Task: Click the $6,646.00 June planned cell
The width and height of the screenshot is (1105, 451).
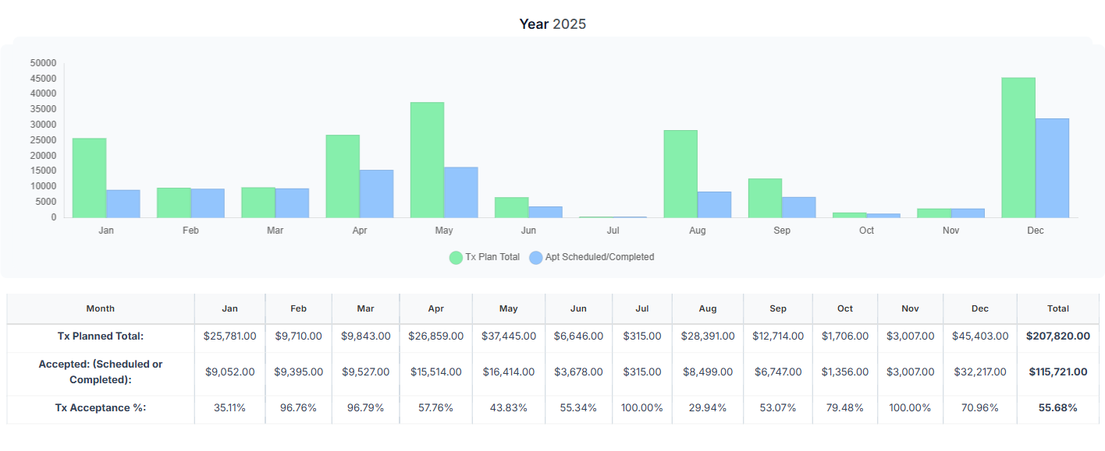Action: pos(578,336)
